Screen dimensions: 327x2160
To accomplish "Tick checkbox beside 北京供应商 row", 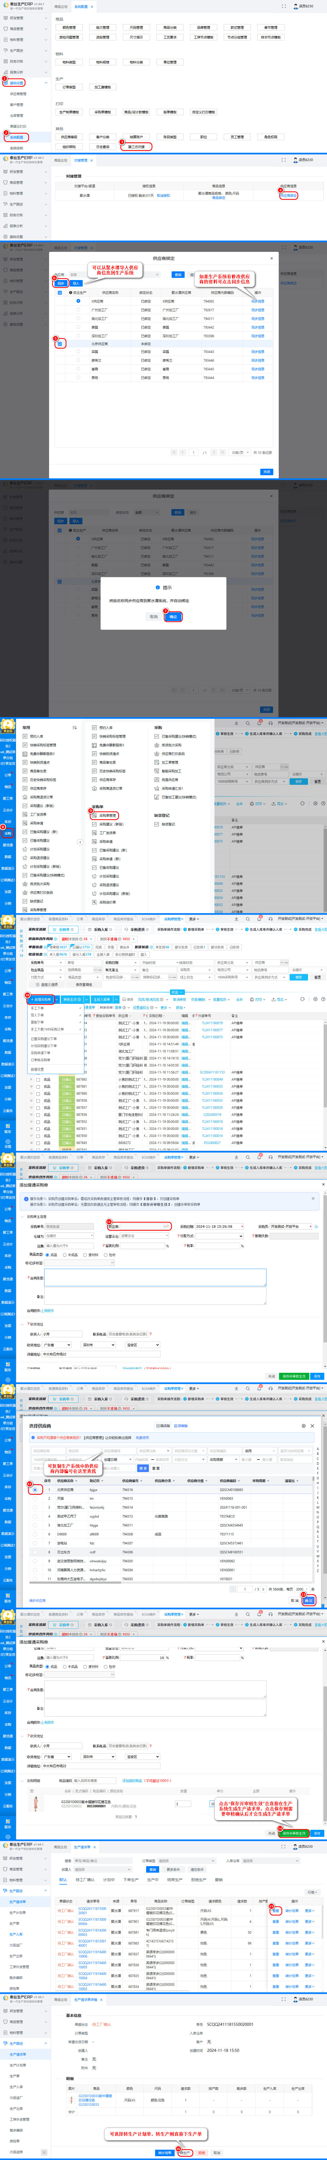I will click(60, 344).
